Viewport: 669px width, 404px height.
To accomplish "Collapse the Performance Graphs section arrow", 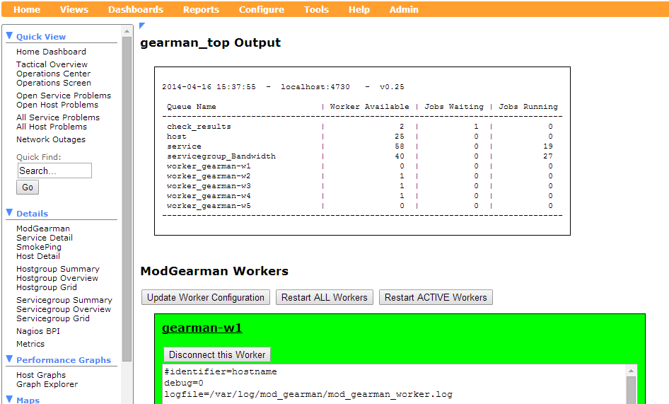I will (x=9, y=359).
